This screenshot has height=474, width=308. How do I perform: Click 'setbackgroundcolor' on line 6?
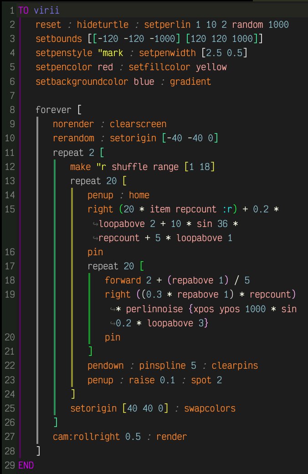tap(82, 82)
